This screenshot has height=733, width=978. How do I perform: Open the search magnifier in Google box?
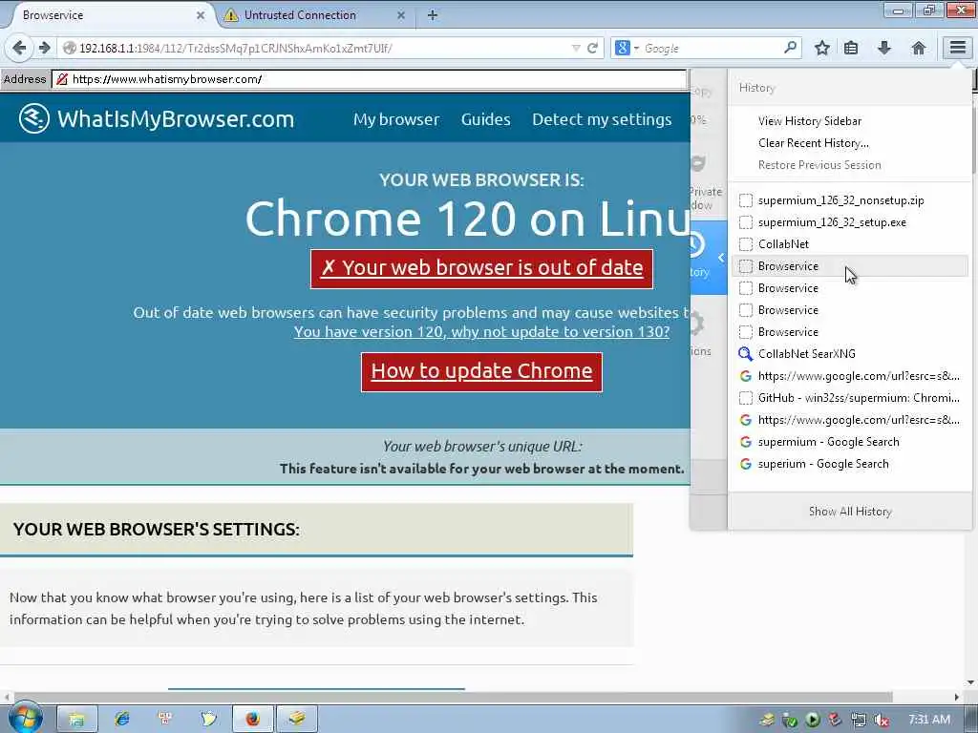coord(790,48)
